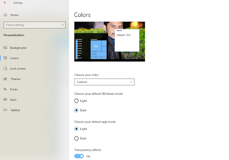Click the Sample Text preview window
This screenshot has height=160, width=229.
[x=127, y=40]
